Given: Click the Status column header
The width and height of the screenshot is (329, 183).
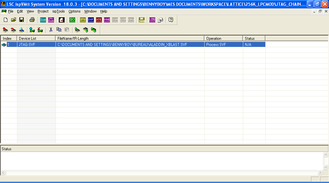Looking at the screenshot, I should (254, 38).
